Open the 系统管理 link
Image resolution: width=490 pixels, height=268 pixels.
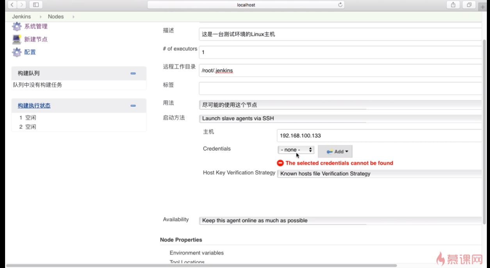coord(36,27)
